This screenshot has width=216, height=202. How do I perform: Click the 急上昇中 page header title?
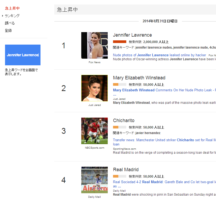[x=67, y=10]
